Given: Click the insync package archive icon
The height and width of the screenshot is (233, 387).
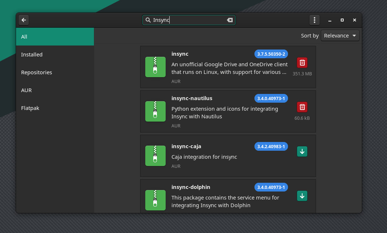Looking at the screenshot, I should click(155, 67).
